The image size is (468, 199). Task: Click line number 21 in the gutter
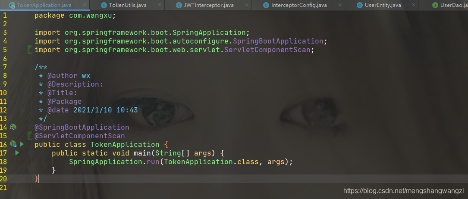(x=3, y=187)
